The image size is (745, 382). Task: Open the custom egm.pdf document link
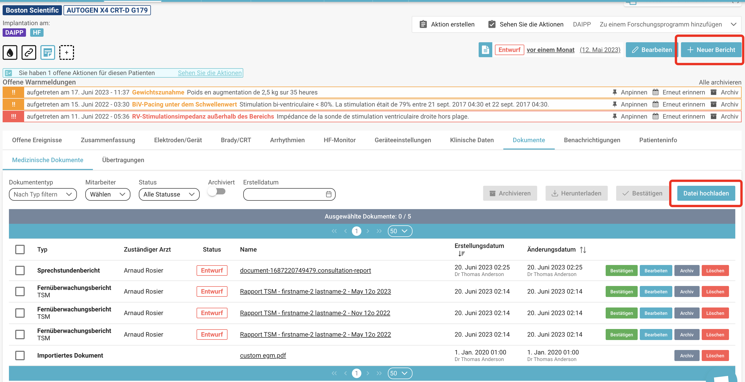pyautogui.click(x=263, y=356)
